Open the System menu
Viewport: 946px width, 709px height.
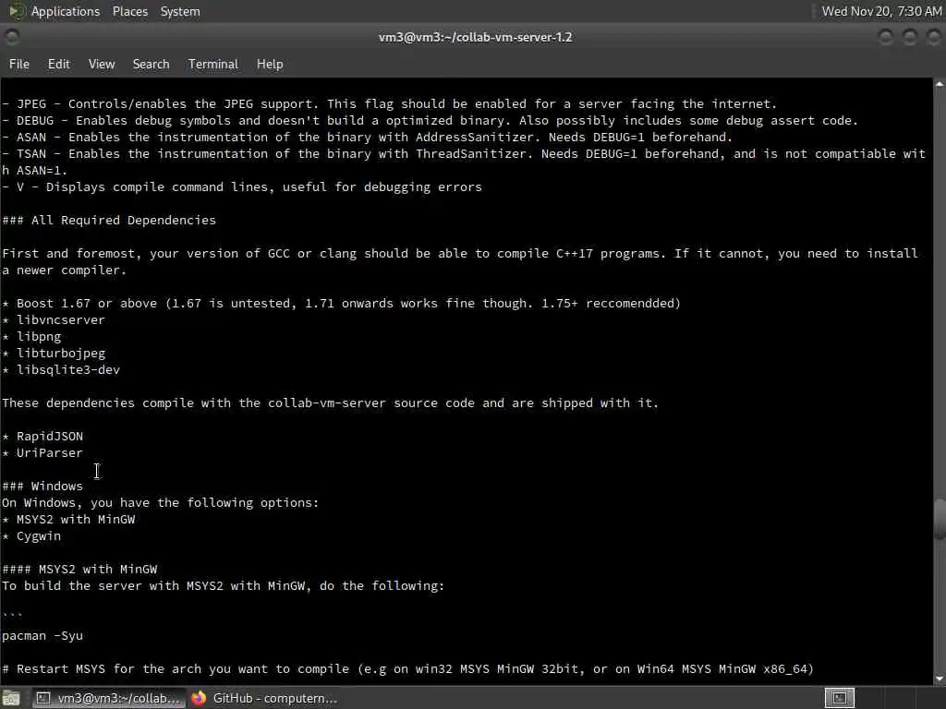point(180,11)
